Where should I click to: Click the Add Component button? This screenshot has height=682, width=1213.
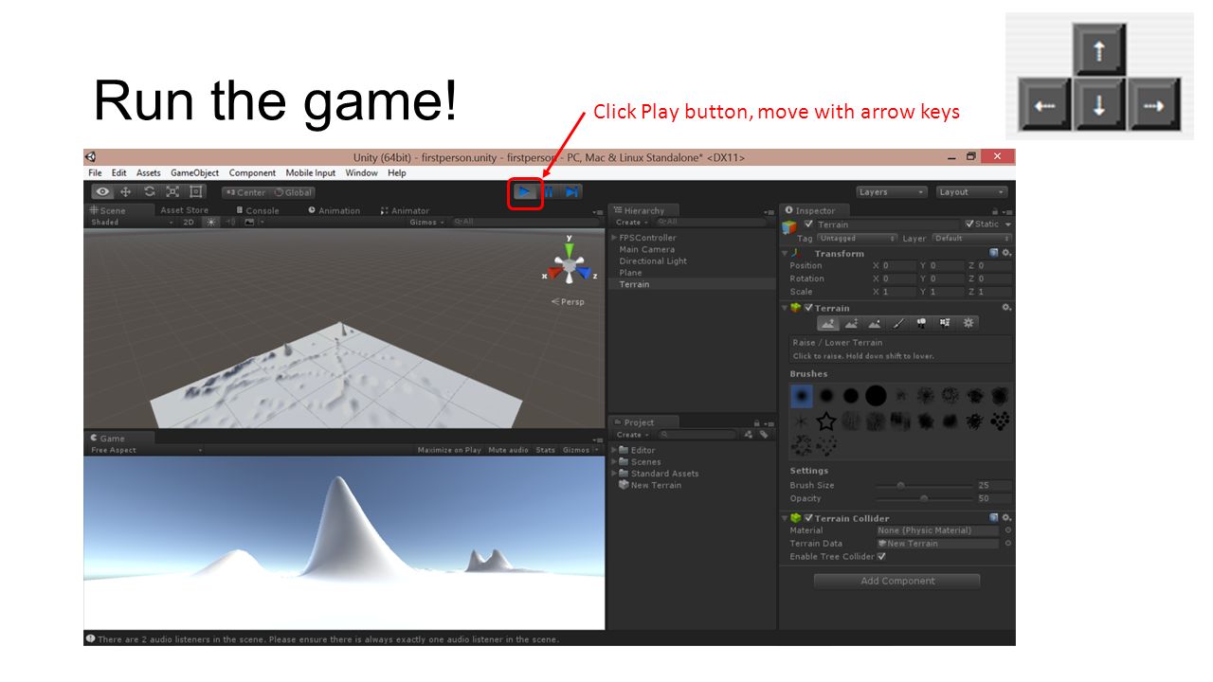897,581
